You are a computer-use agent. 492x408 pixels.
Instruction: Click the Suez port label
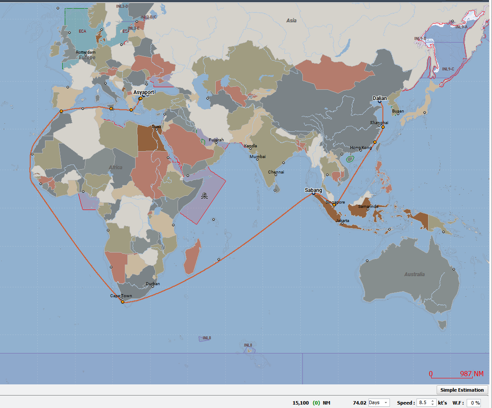157,127
